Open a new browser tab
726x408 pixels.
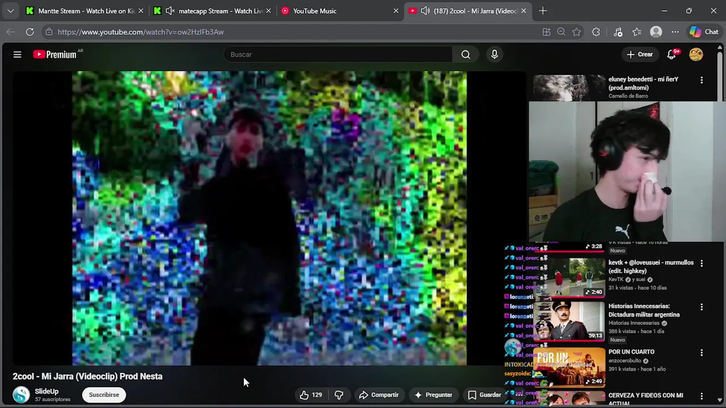543,11
